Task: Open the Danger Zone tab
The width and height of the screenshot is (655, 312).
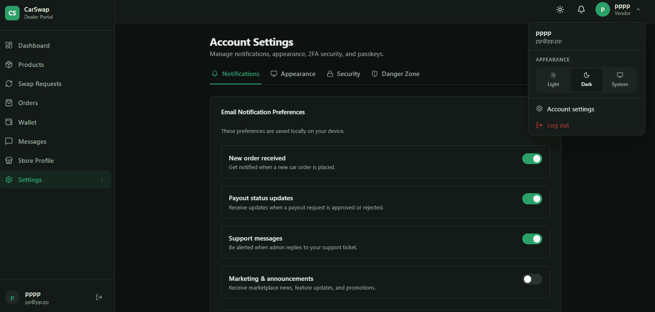Action: coord(395,74)
